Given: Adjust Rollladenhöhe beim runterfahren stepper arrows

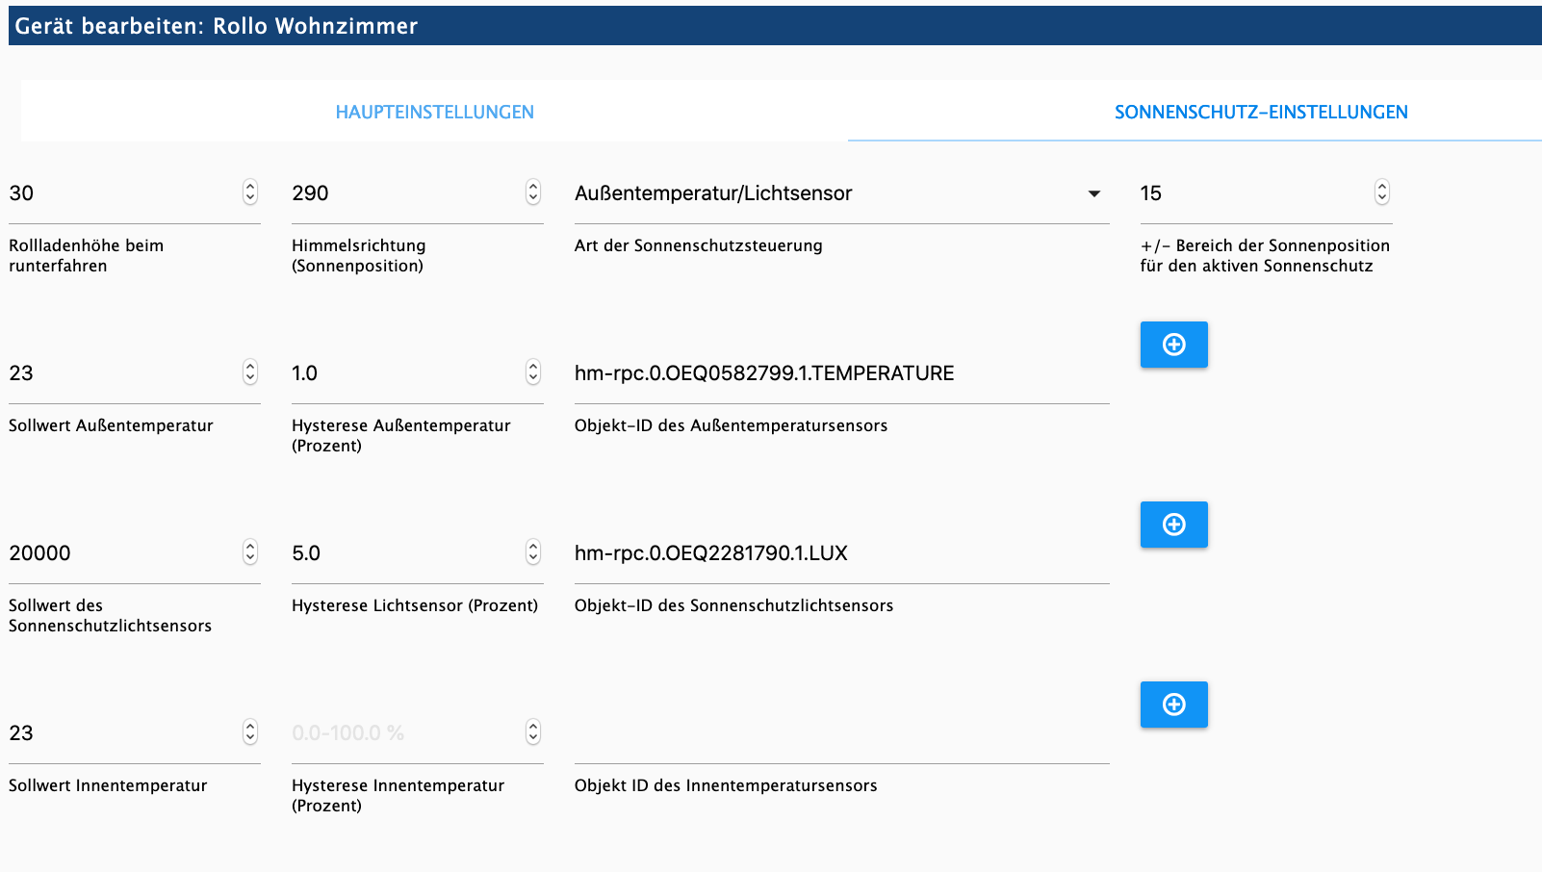Looking at the screenshot, I should point(250,192).
